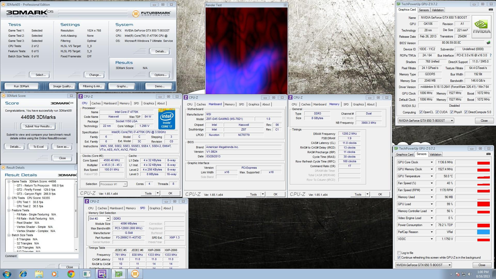Collapse the CPU Tests tree node
Image resolution: width=496 pixels, height=279 pixels.
9,198
